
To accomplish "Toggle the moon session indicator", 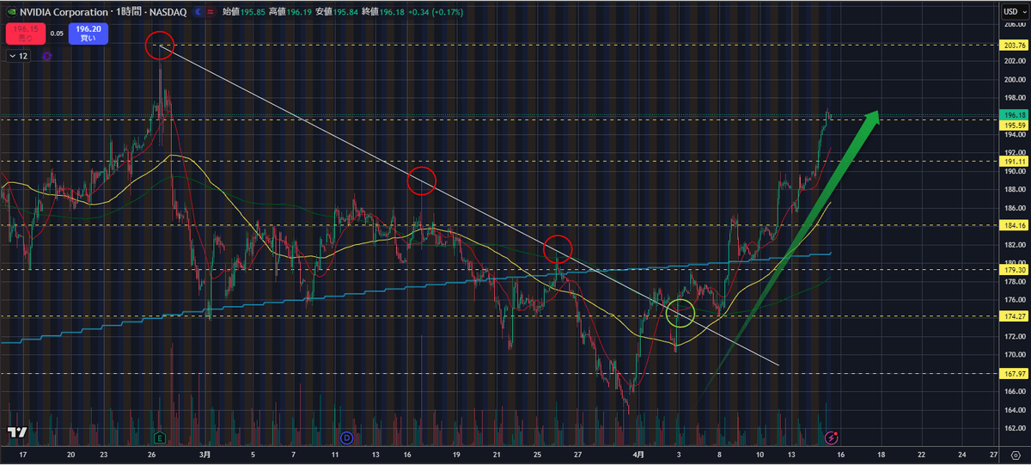I will [x=200, y=12].
